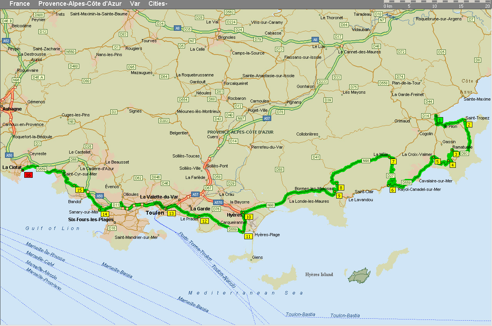
Task: Select waypoint marker 2 at Saint-Tropez
Action: tap(469, 124)
